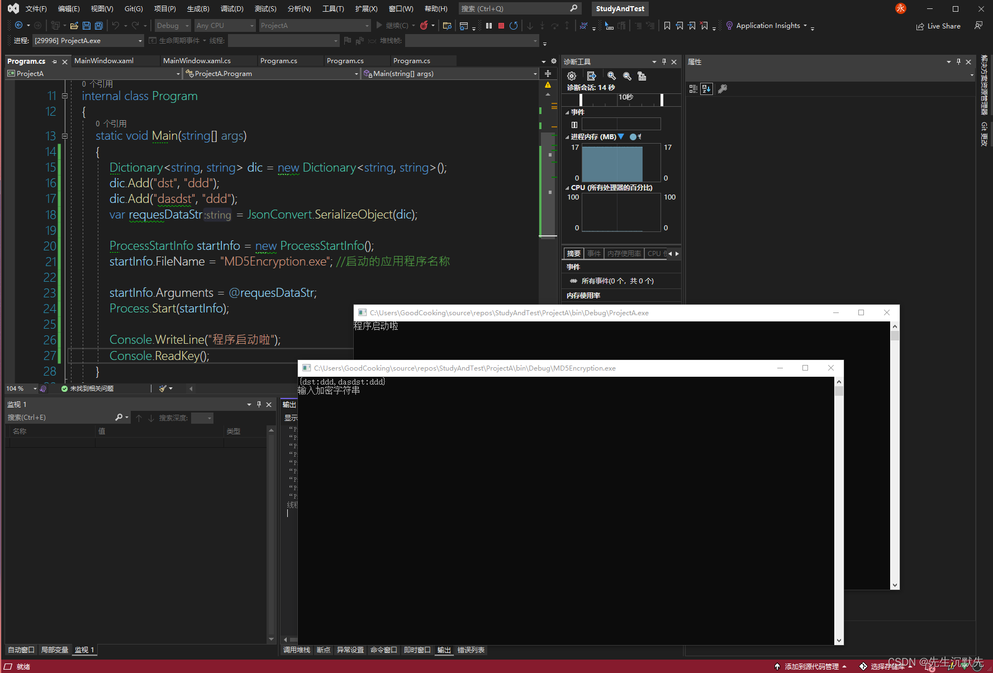Image resolution: width=993 pixels, height=673 pixels.
Task: Open diagnostic tools settings gear
Action: pos(572,76)
